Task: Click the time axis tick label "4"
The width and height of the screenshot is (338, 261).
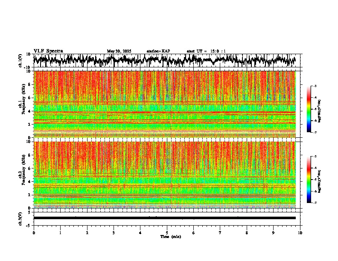Action: coord(140,233)
